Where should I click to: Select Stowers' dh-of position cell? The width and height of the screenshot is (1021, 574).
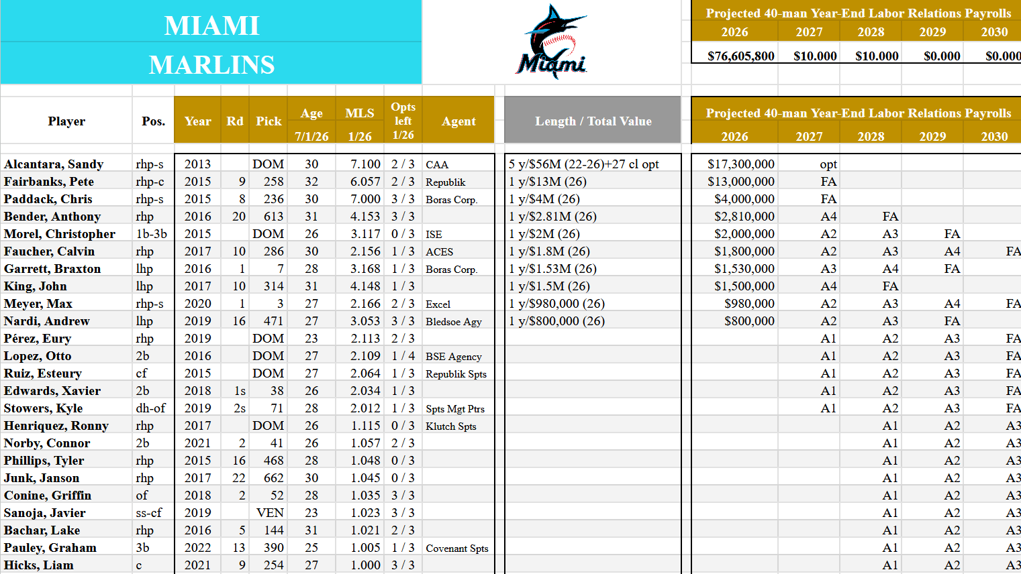[x=153, y=408]
